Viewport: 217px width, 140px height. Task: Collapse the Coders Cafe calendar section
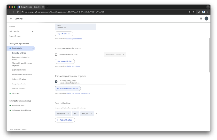coord(33,48)
